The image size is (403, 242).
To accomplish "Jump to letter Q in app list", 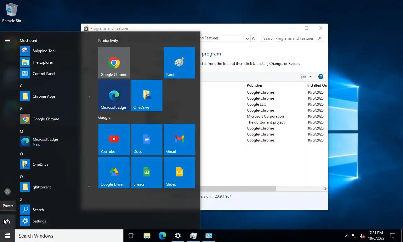I will tap(21, 177).
